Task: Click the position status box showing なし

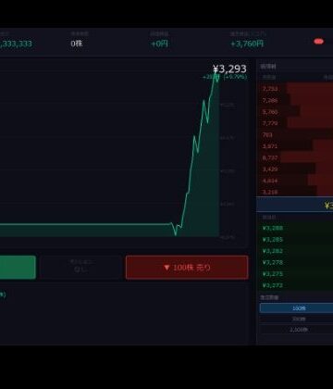Action: click(x=80, y=268)
